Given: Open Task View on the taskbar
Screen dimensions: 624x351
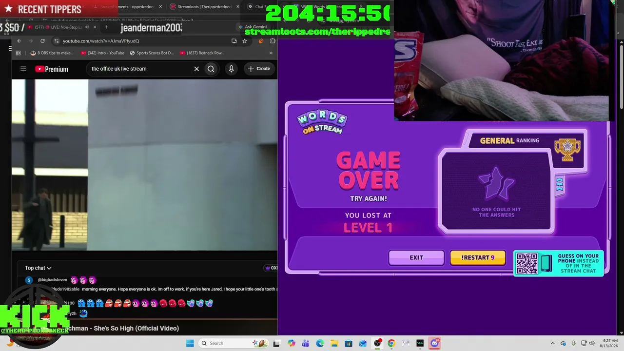Looking at the screenshot, I should click(x=276, y=343).
